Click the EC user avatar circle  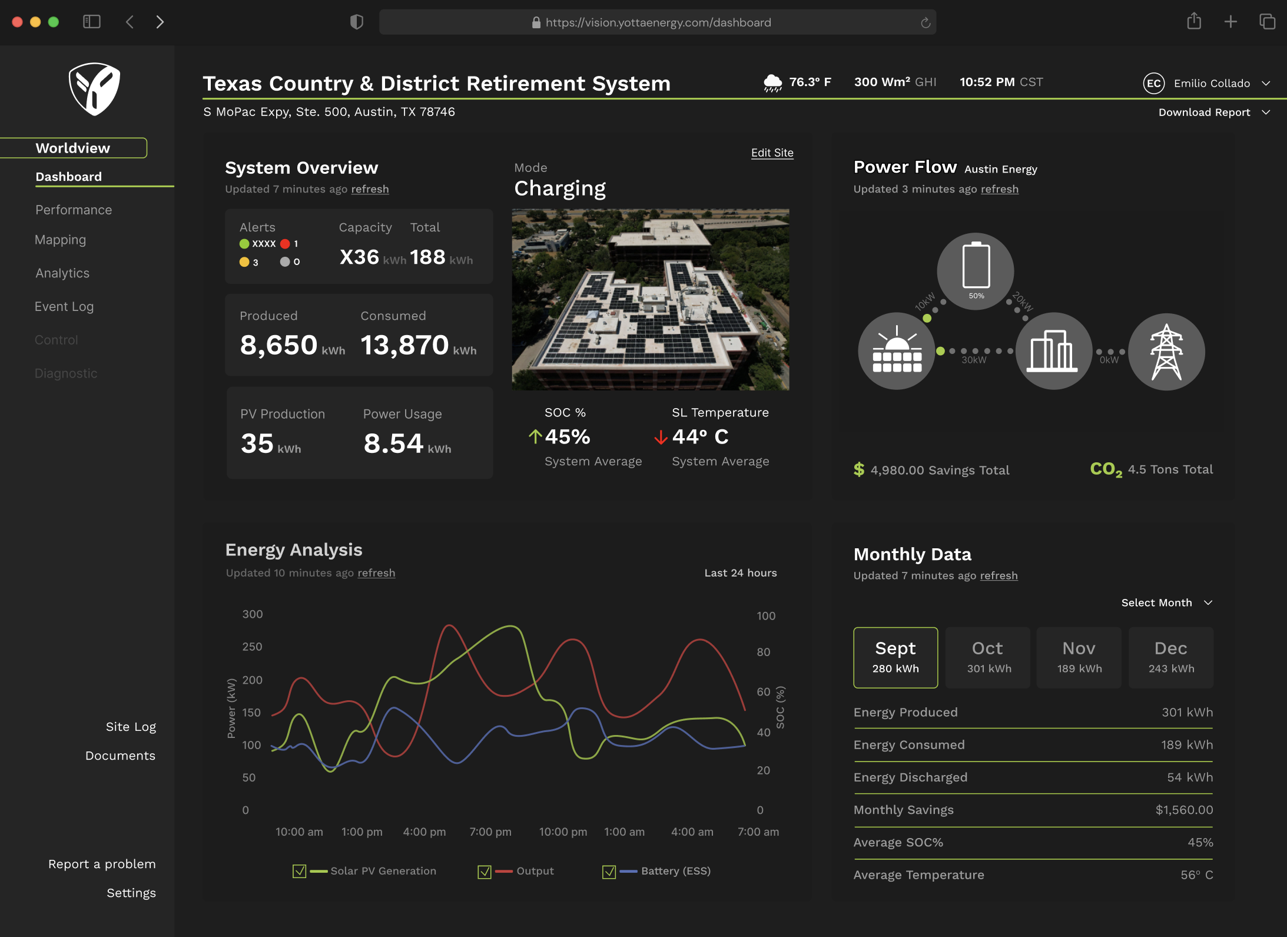pyautogui.click(x=1153, y=83)
